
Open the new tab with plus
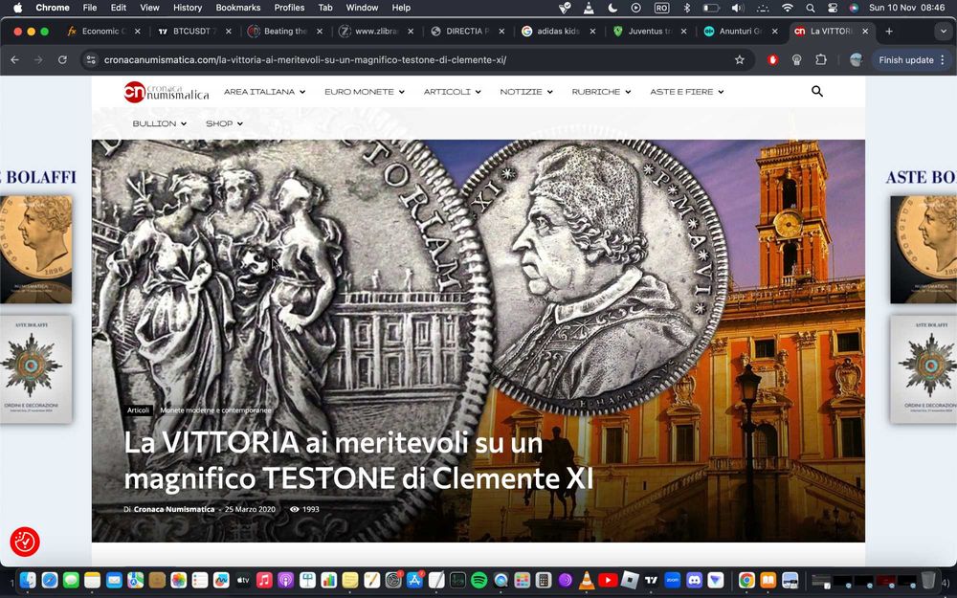point(889,32)
